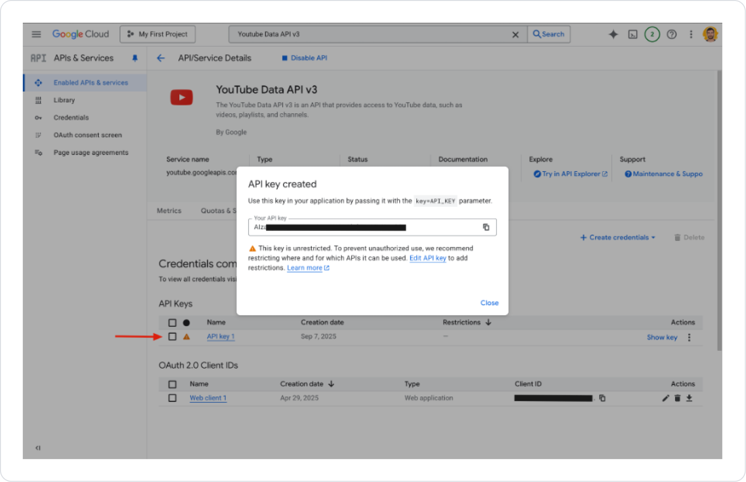Open API key 1 three-dot actions menu
The image size is (746, 482).
tap(689, 337)
